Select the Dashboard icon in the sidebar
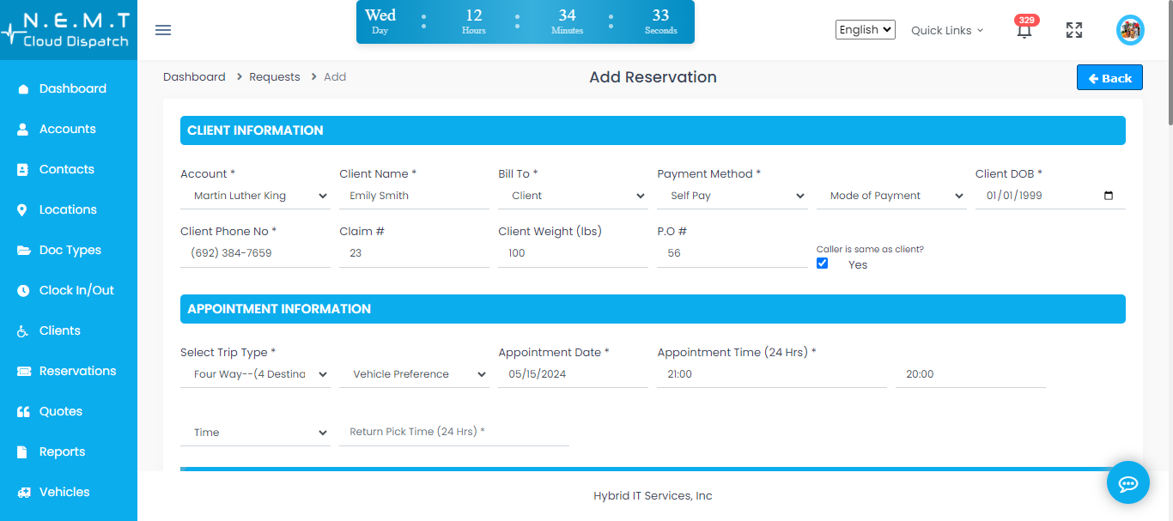 (x=21, y=88)
